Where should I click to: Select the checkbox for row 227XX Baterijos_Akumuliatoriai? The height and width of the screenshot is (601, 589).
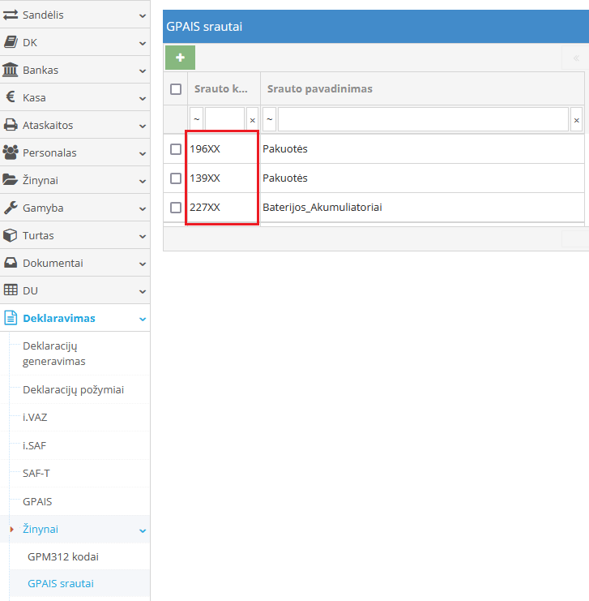tap(176, 208)
